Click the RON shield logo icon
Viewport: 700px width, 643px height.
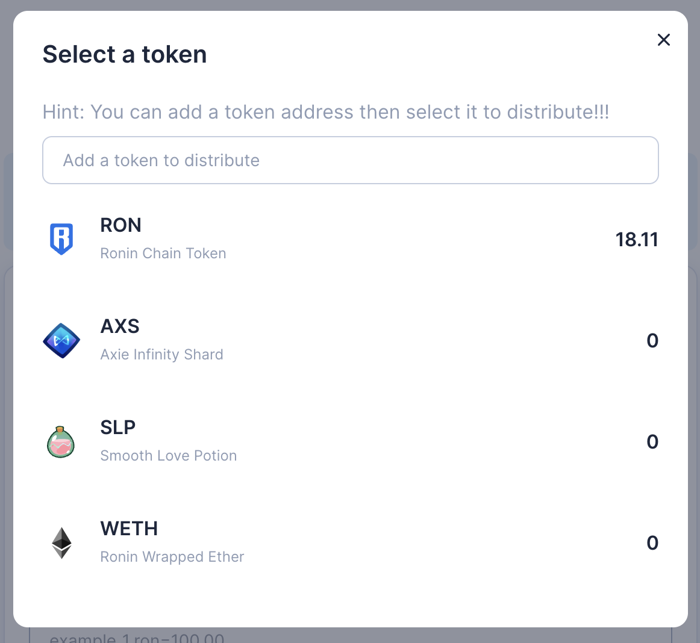coord(61,239)
